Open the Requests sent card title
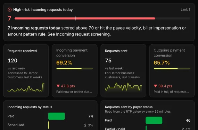198x130 pixels. [116, 51]
